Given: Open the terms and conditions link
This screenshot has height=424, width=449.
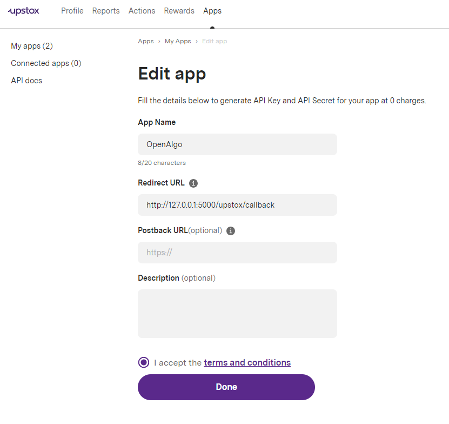Looking at the screenshot, I should tap(247, 363).
